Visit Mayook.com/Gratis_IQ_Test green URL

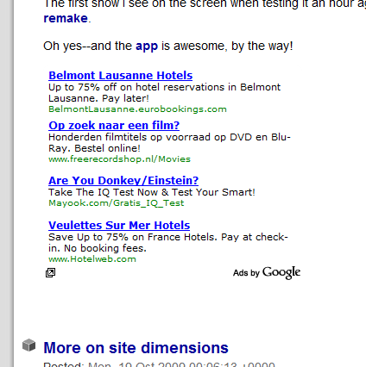(x=117, y=203)
